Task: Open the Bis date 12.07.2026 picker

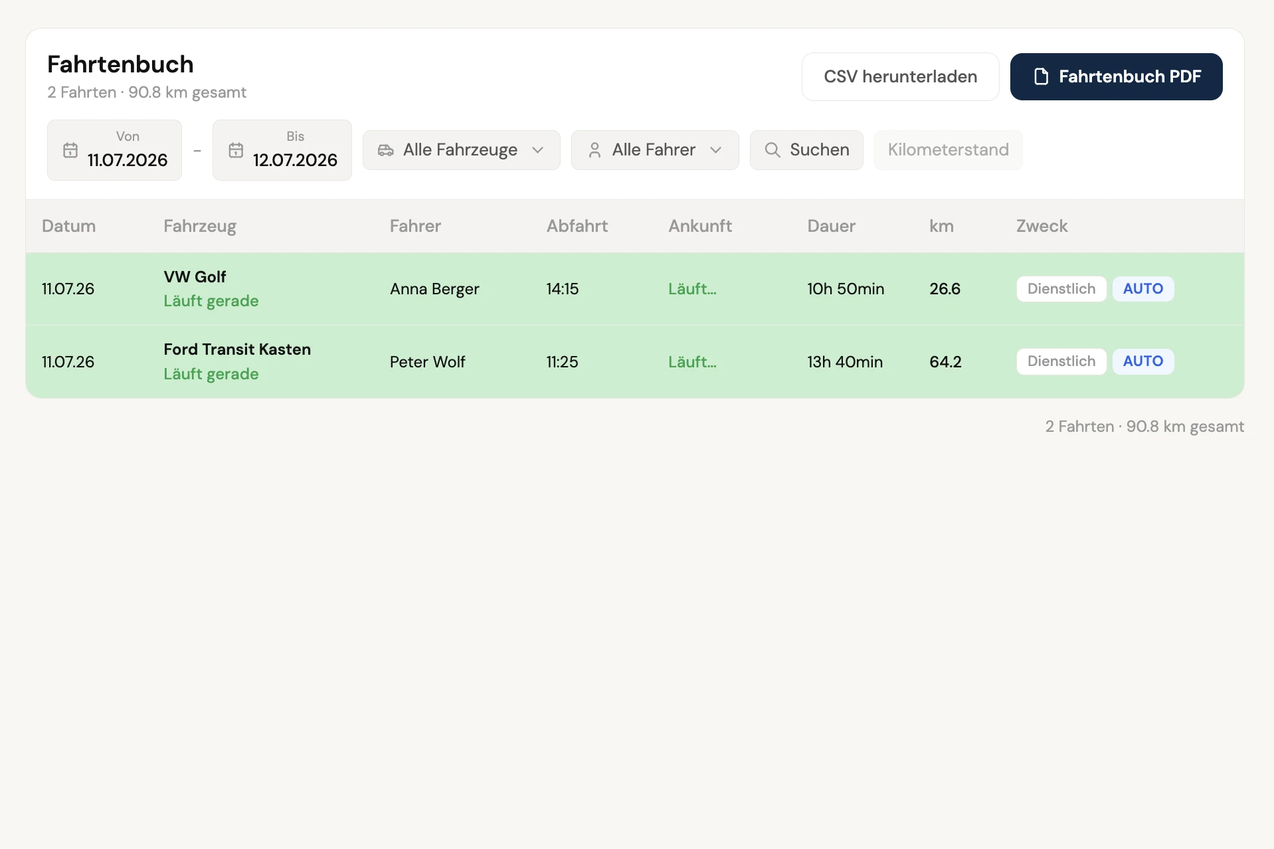Action: click(282, 150)
